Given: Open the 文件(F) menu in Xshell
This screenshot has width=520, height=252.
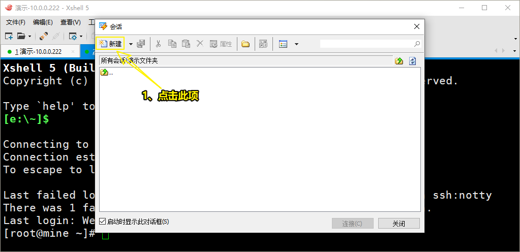Looking at the screenshot, I should (16, 22).
